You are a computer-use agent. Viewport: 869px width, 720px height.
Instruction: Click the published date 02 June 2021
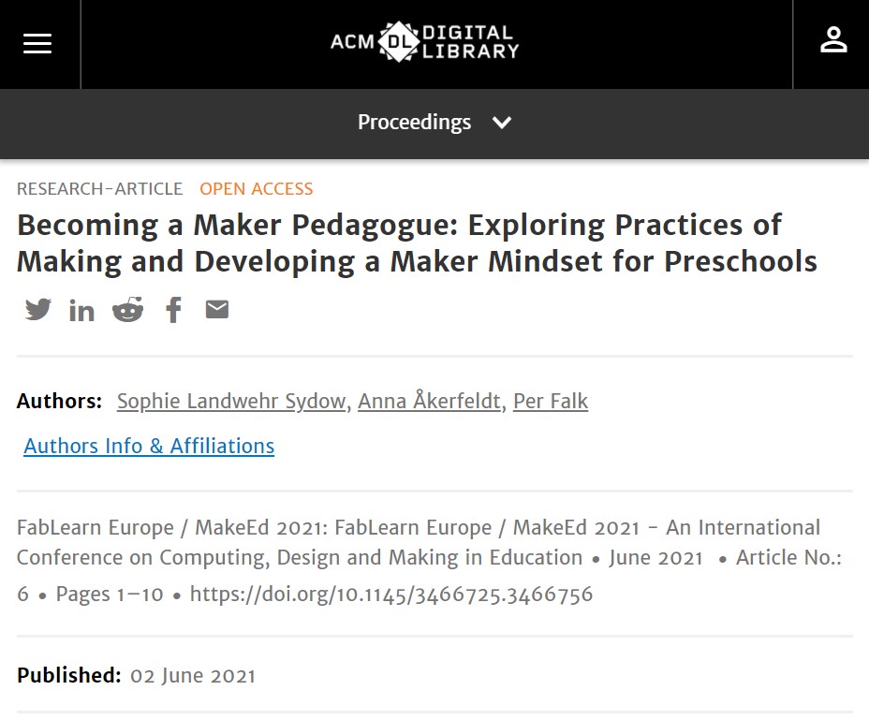pyautogui.click(x=192, y=676)
